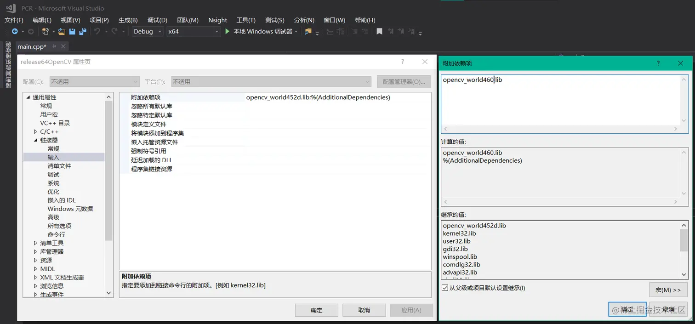Open the 生成(B) menu

click(128, 20)
